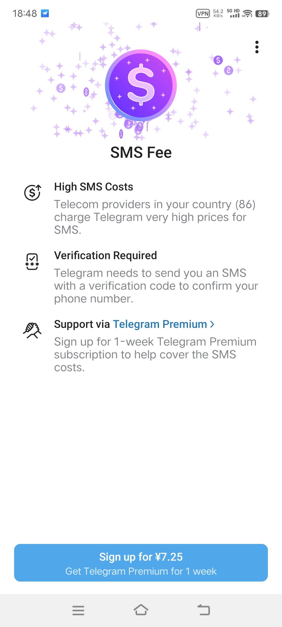Open the three-dot overflow menu
The width and height of the screenshot is (282, 627).
coord(257,47)
